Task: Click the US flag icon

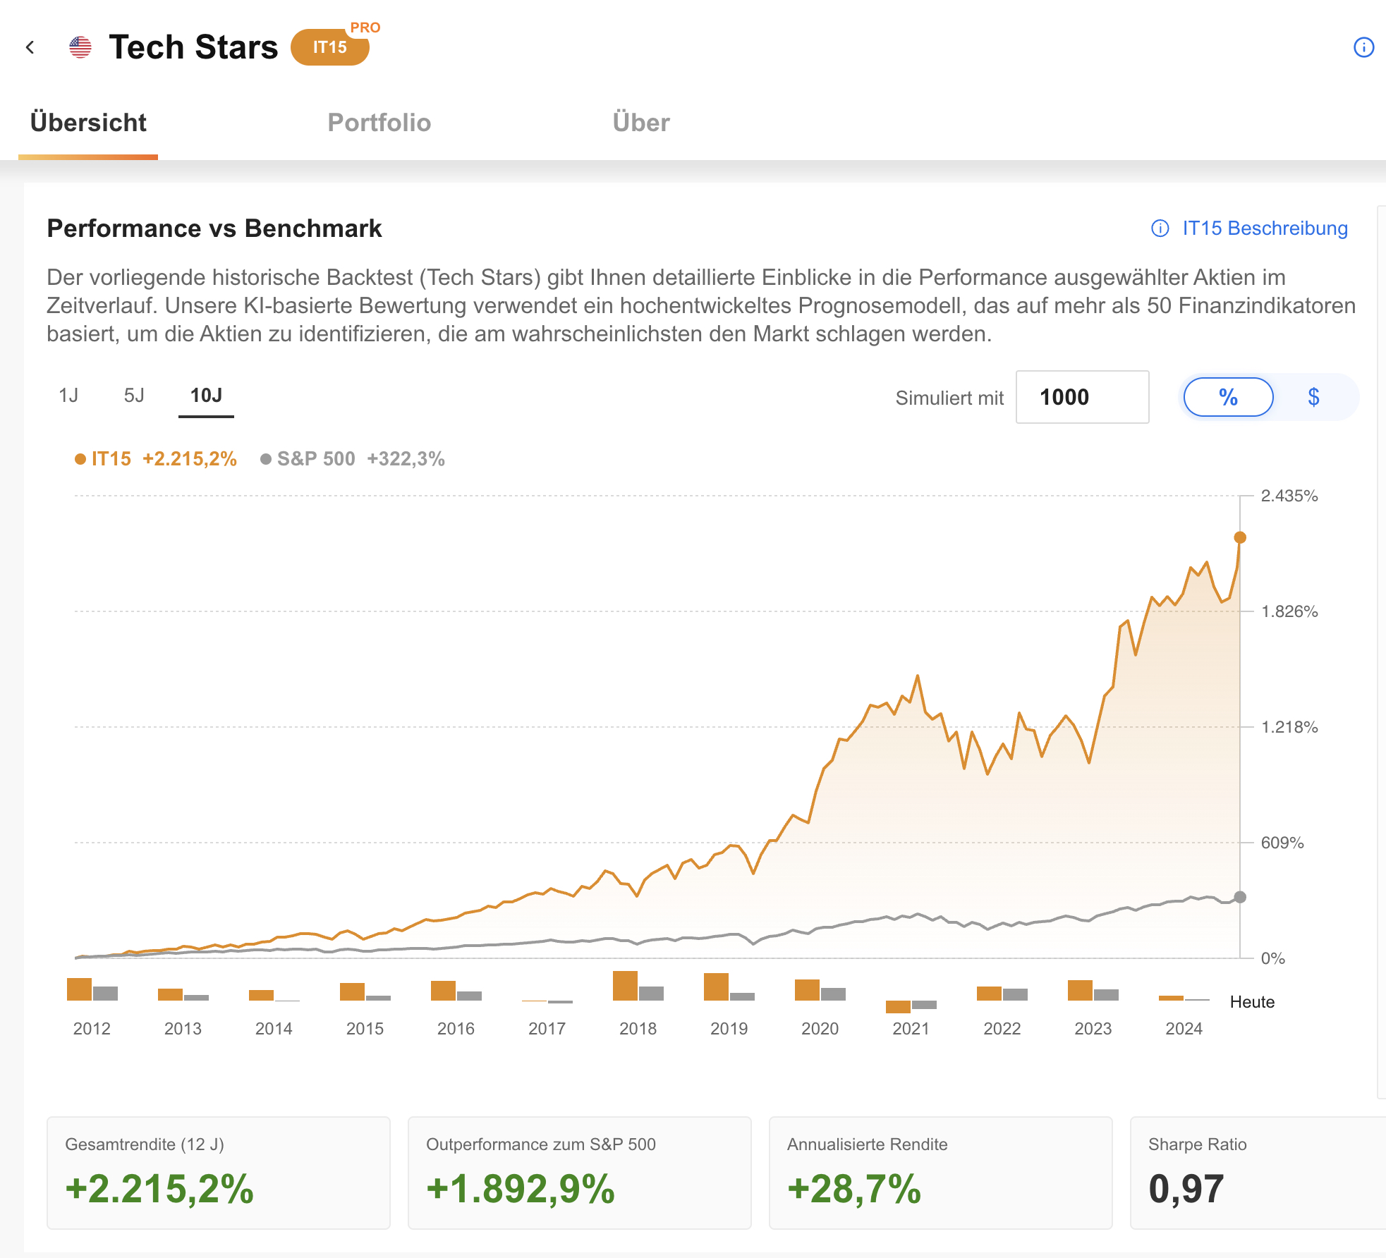Action: point(80,47)
